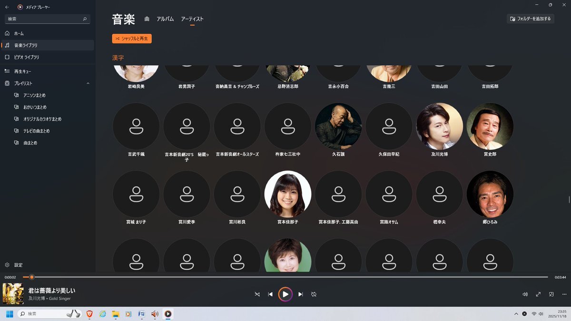Toggle shuffle mode in the player bar
Image resolution: width=571 pixels, height=321 pixels.
[x=257, y=294]
